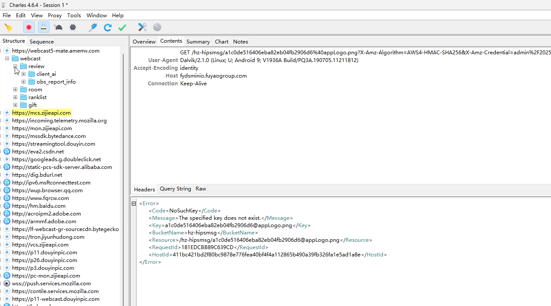Switch to the Sequence tab
Image resolution: width=551 pixels, height=306 pixels.
[x=42, y=42]
